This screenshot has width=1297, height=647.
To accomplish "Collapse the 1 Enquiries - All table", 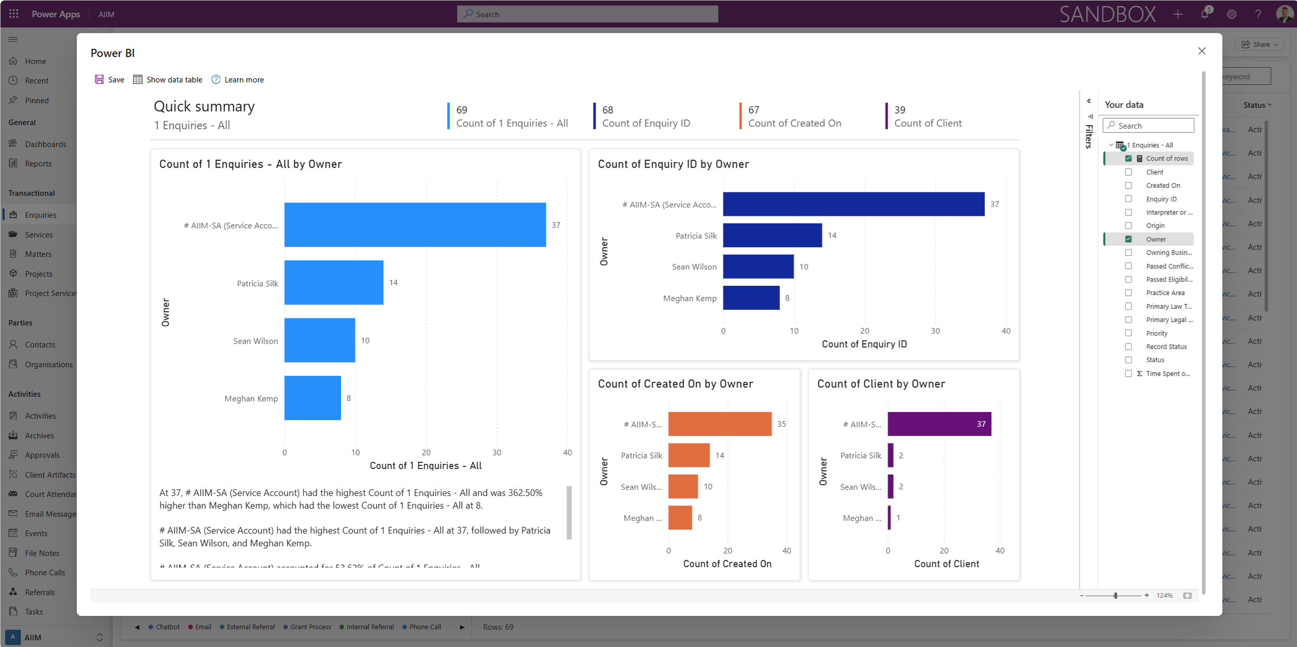I will coord(1111,145).
